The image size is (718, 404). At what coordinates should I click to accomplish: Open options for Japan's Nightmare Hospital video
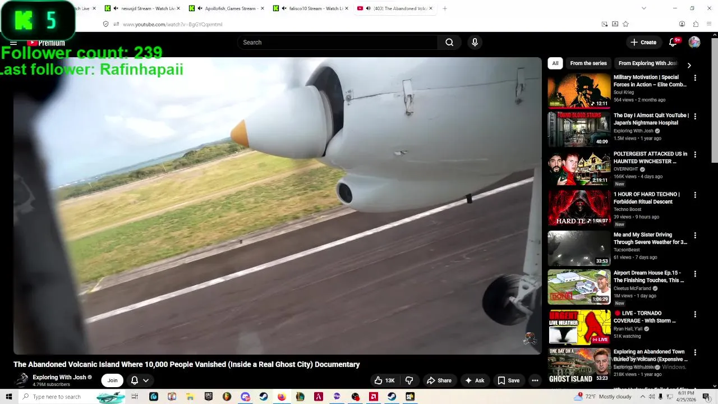click(x=695, y=116)
